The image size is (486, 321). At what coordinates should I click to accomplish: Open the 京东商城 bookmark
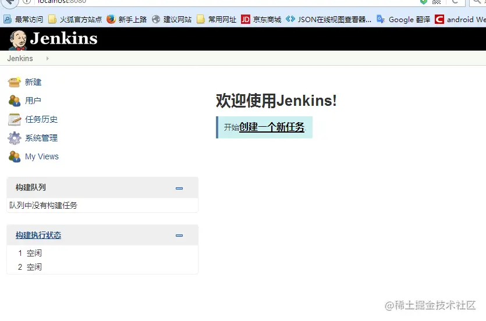pos(261,19)
